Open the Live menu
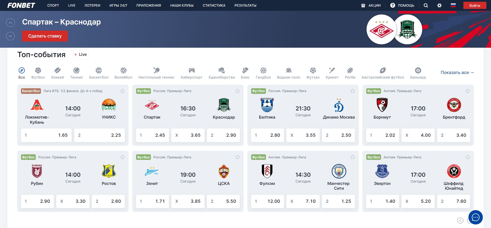This screenshot has width=491, height=228. coord(72,5)
